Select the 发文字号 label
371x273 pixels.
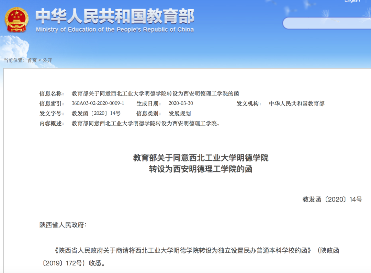point(52,114)
